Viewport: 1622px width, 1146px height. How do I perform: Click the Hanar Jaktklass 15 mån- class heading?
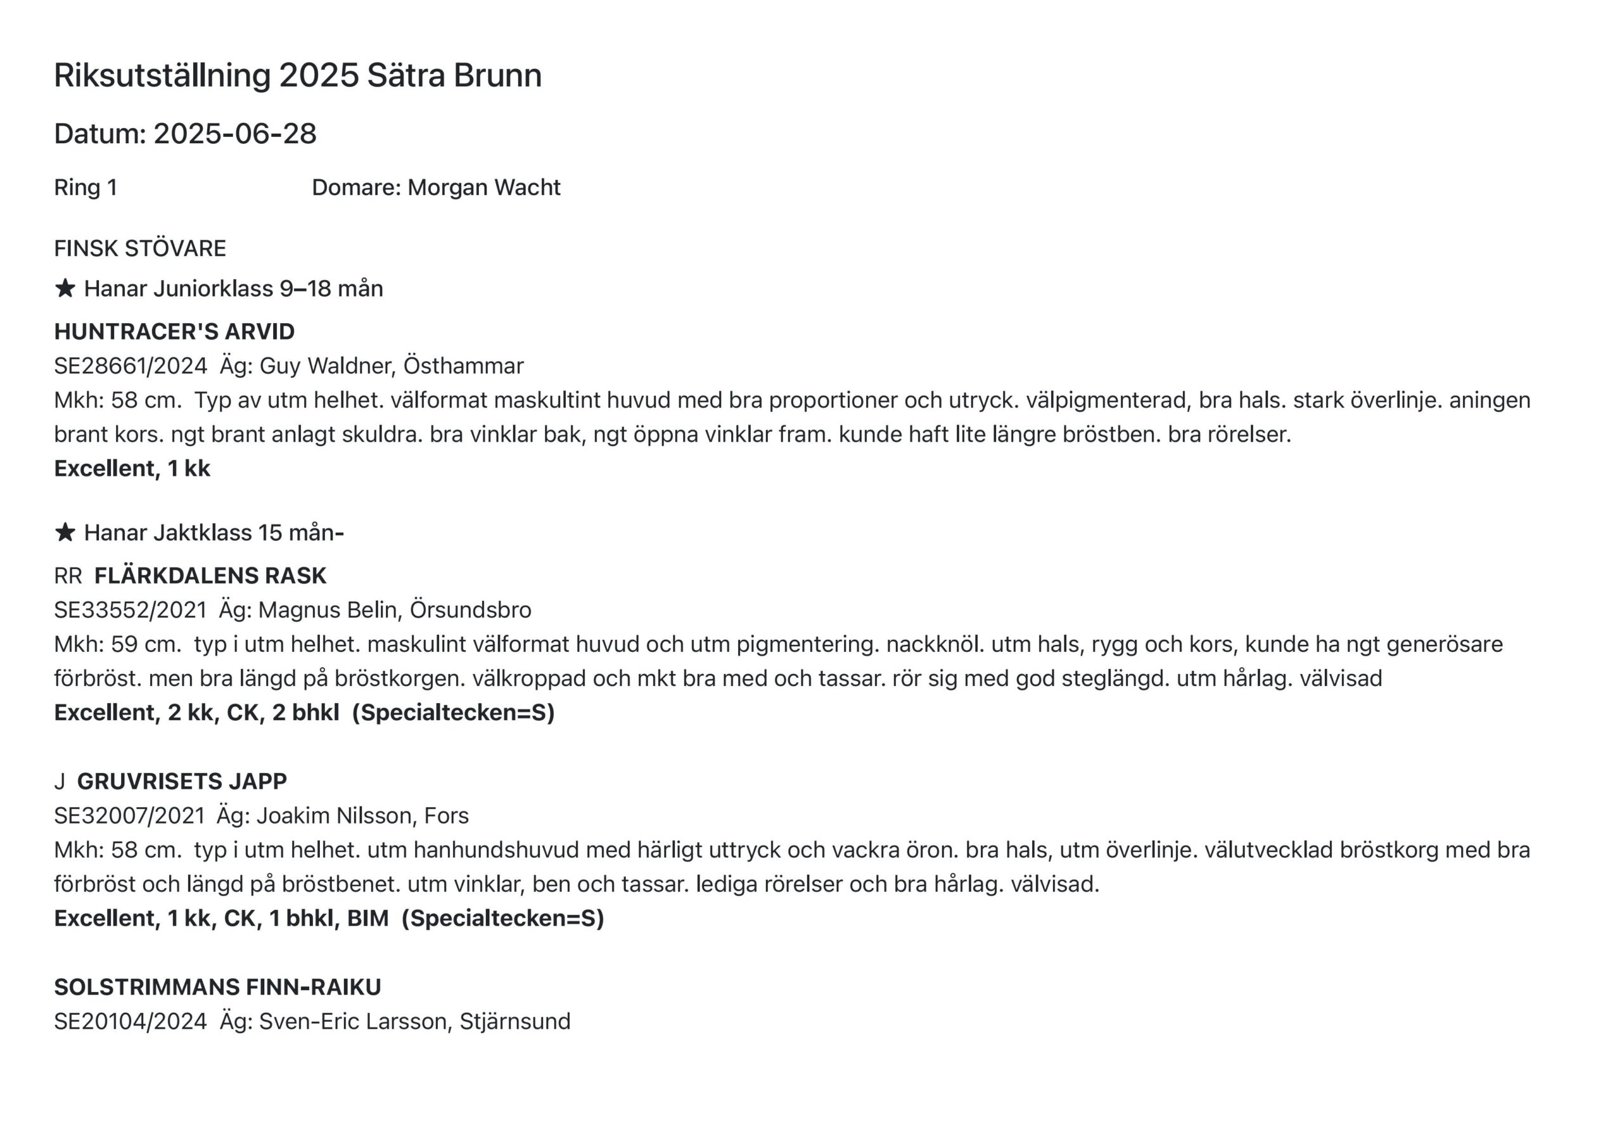click(214, 532)
